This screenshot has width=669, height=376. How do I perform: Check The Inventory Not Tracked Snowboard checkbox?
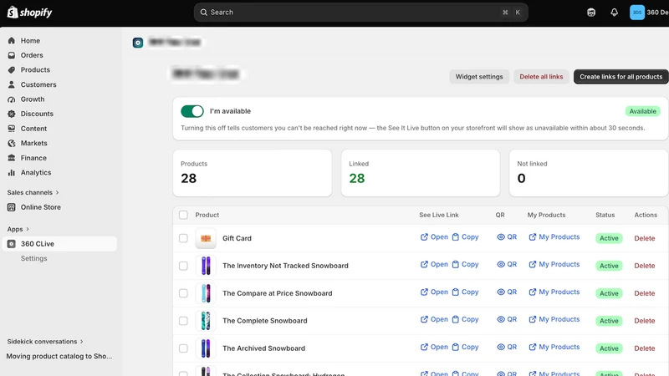(183, 266)
